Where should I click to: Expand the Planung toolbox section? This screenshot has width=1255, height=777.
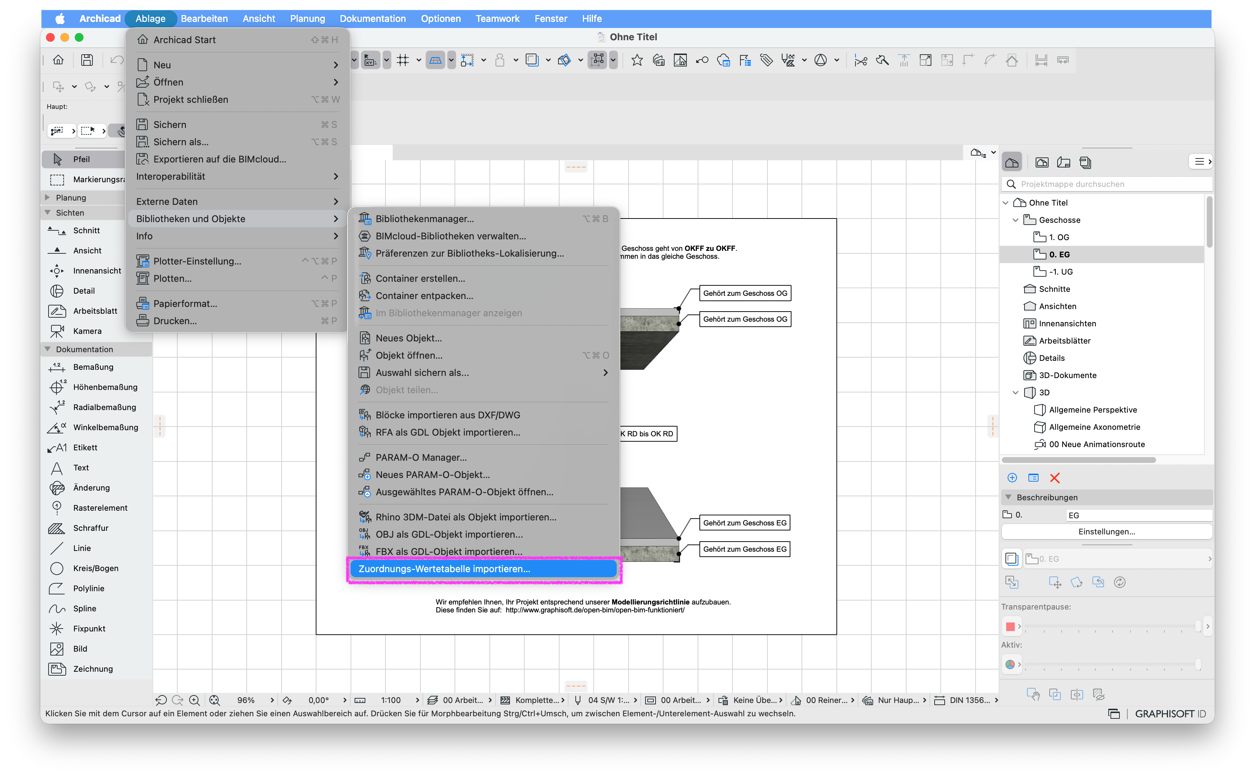coord(48,197)
